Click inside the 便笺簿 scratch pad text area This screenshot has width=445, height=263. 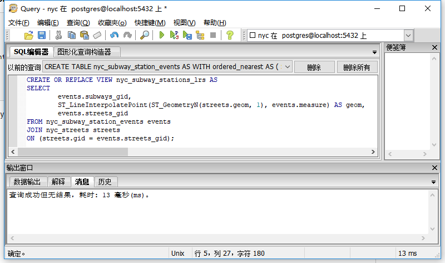[x=408, y=101]
